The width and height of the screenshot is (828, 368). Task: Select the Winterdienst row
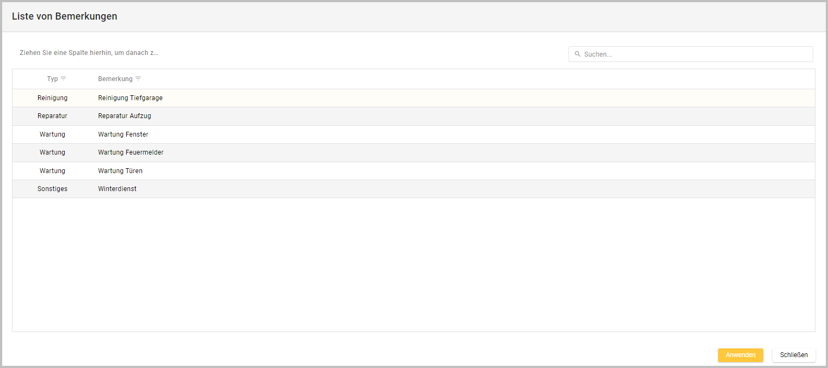(x=118, y=189)
